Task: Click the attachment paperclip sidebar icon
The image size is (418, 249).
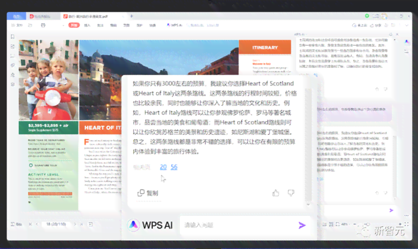Action: [12, 65]
